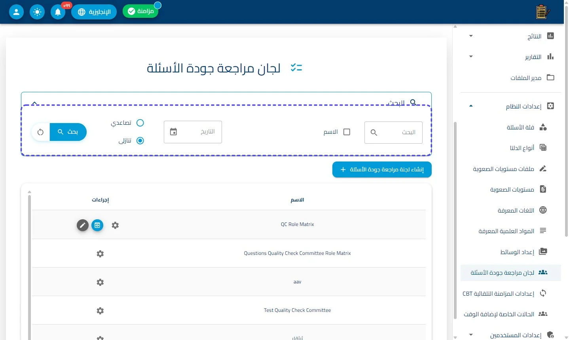Expand the التقارير menu arrow
569x340 pixels.
(x=471, y=57)
